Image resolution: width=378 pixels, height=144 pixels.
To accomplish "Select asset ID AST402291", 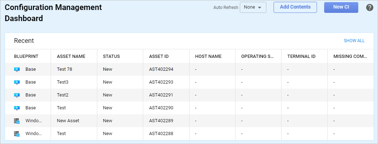I will point(161,95).
